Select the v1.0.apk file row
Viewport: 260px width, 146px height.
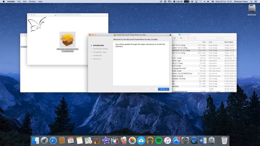pos(204,66)
